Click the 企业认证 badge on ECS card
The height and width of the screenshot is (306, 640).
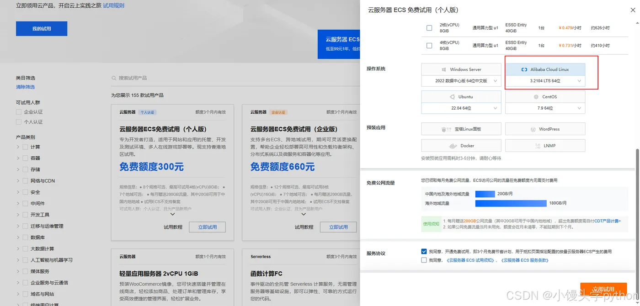pyautogui.click(x=278, y=112)
